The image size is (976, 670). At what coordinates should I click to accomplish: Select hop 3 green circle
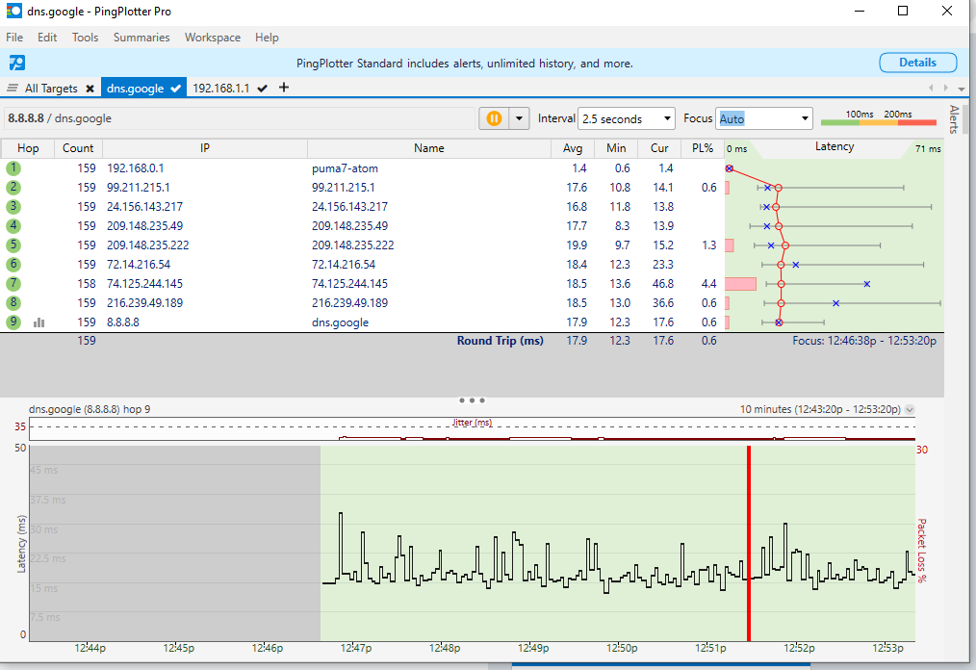click(13, 207)
